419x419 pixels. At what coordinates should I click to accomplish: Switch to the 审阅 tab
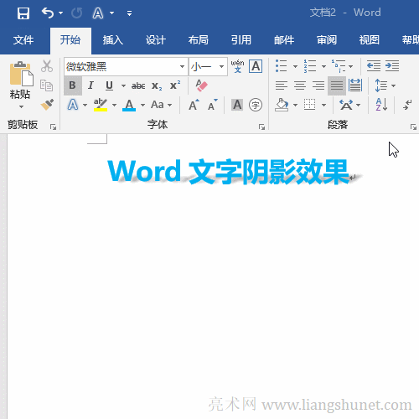(x=327, y=40)
